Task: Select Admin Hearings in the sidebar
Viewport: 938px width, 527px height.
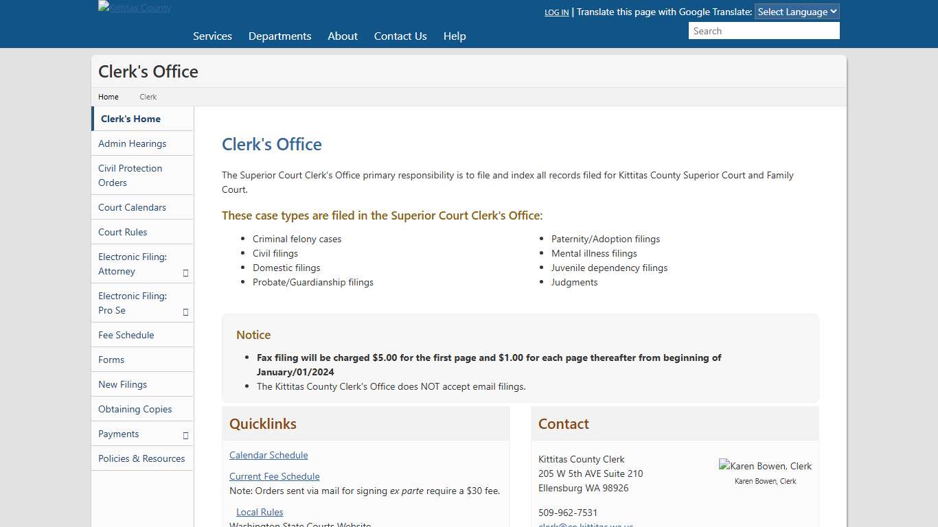Action: coord(132,143)
